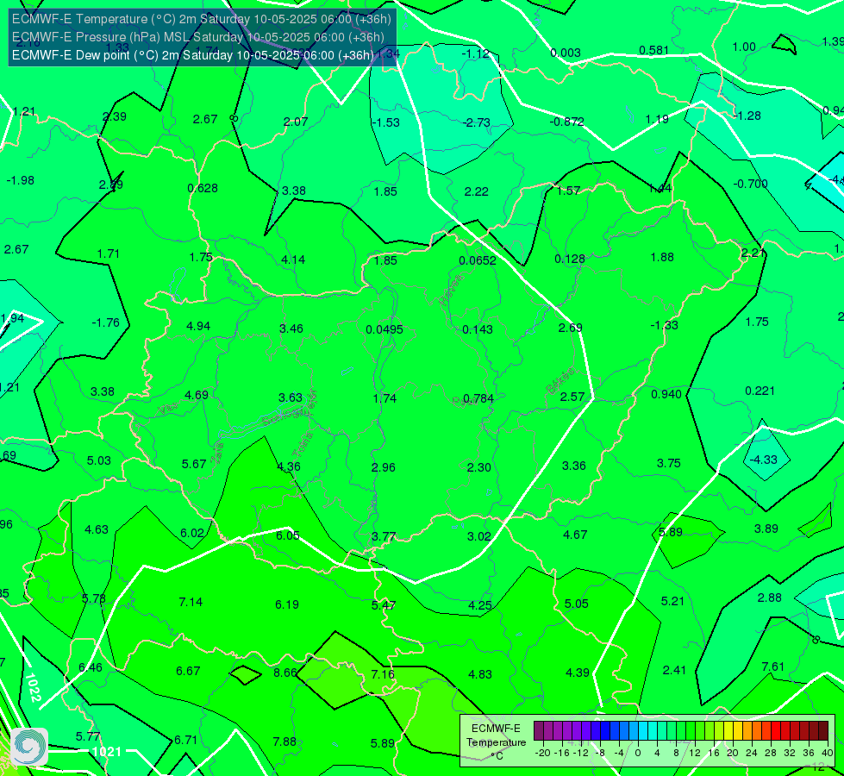
Task: Click the 0.628 dew point value
Action: coord(203,189)
